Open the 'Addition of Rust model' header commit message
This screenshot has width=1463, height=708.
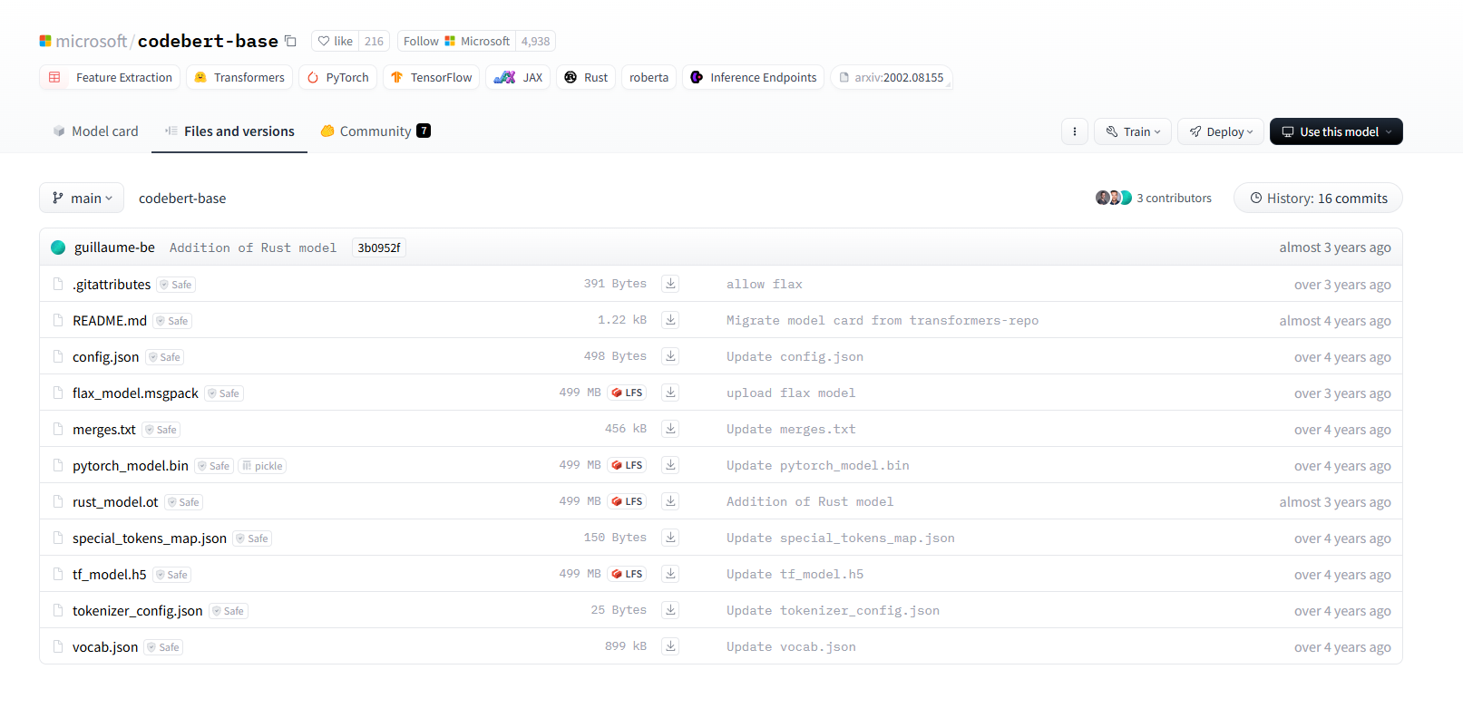(x=253, y=247)
